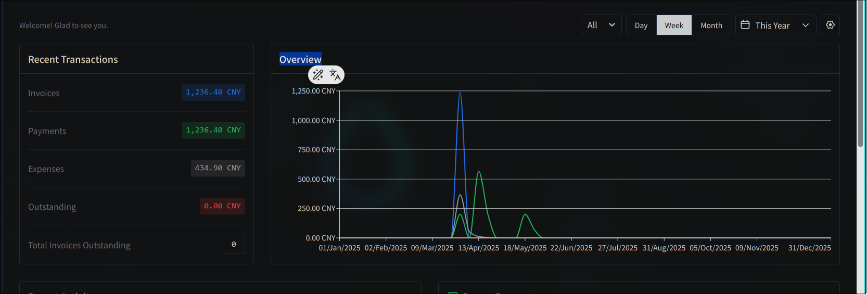The height and width of the screenshot is (294, 867).
Task: Click the 1,250.00 CNY axis label
Action: [x=313, y=91]
